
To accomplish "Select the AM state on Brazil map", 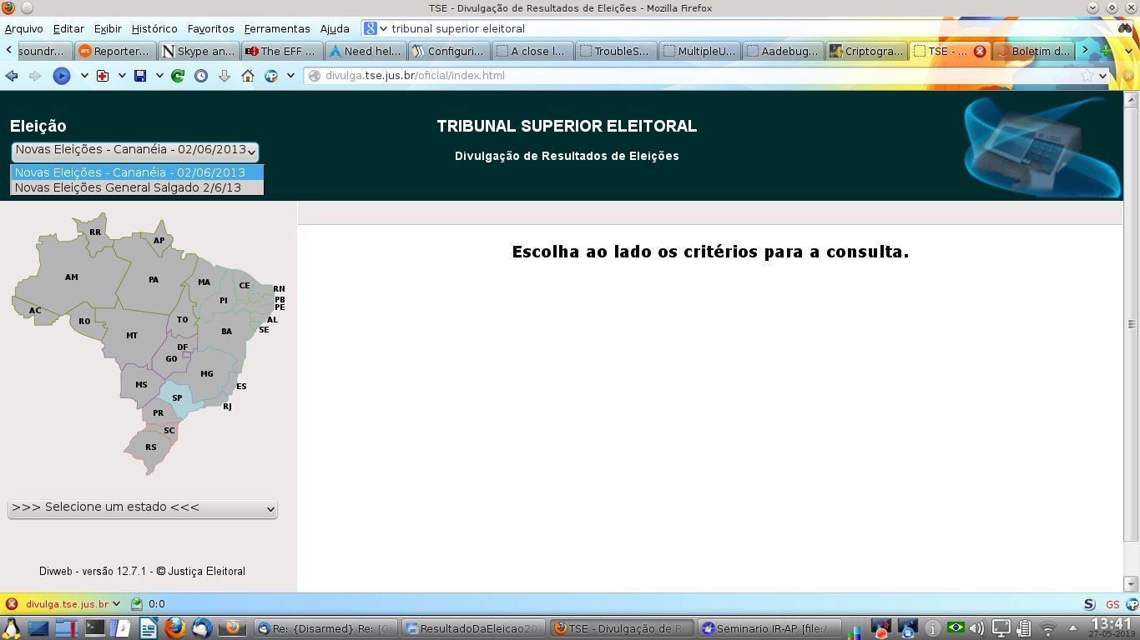I will (72, 277).
